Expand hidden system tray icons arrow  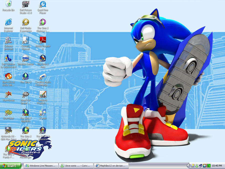(x=189, y=166)
